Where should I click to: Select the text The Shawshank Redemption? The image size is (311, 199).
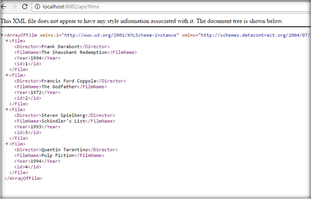point(74,53)
